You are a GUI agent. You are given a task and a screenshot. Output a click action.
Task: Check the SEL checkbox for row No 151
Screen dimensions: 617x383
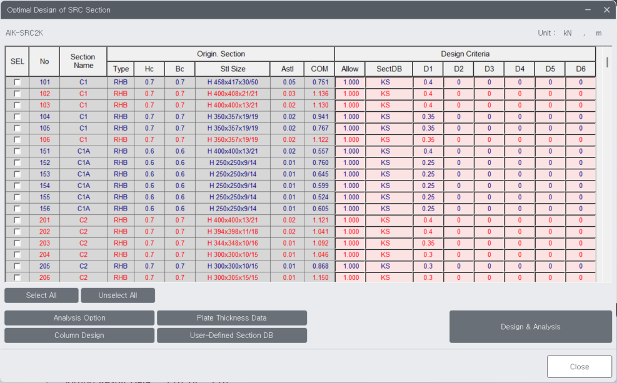18,151
